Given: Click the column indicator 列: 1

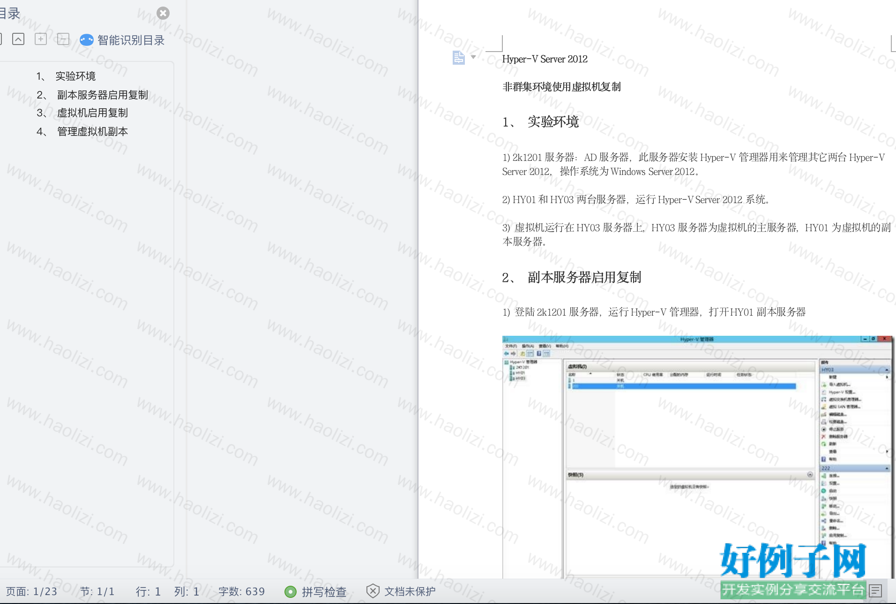Looking at the screenshot, I should (x=187, y=592).
